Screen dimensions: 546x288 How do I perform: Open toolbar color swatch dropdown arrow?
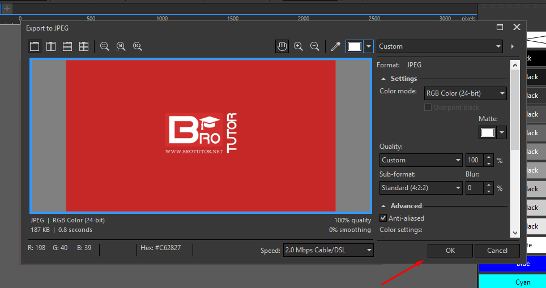368,46
